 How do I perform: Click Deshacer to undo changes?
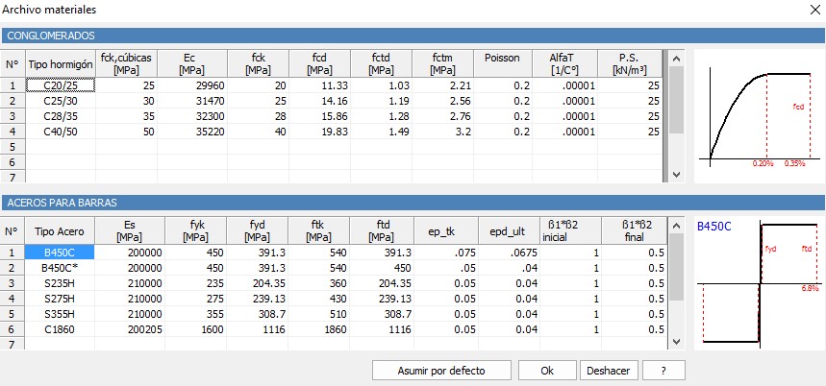pyautogui.click(x=608, y=371)
